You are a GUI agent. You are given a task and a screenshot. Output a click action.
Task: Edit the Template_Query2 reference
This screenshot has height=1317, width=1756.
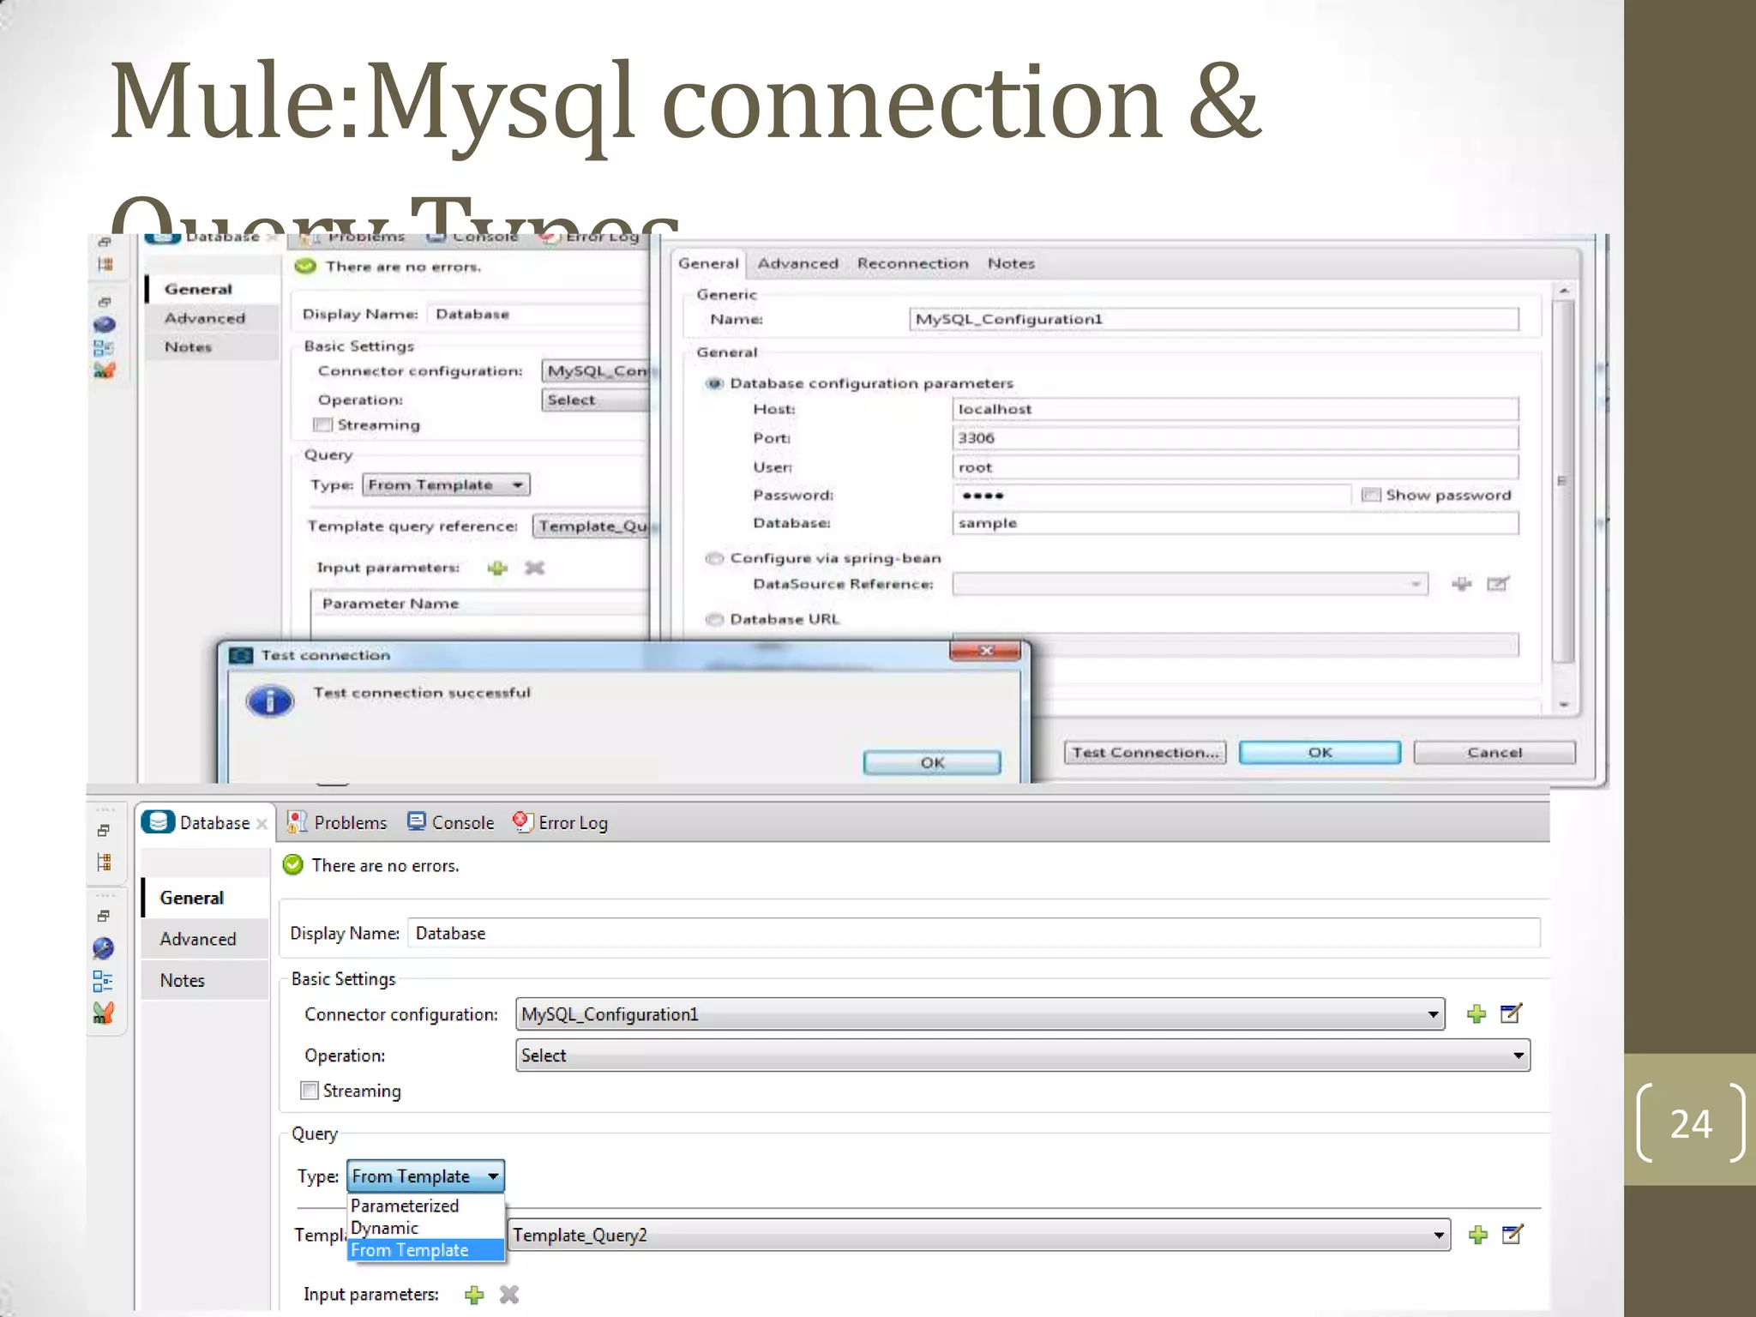(x=1512, y=1235)
